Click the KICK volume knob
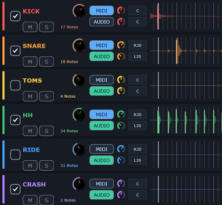The image size is (222, 205). point(79,11)
